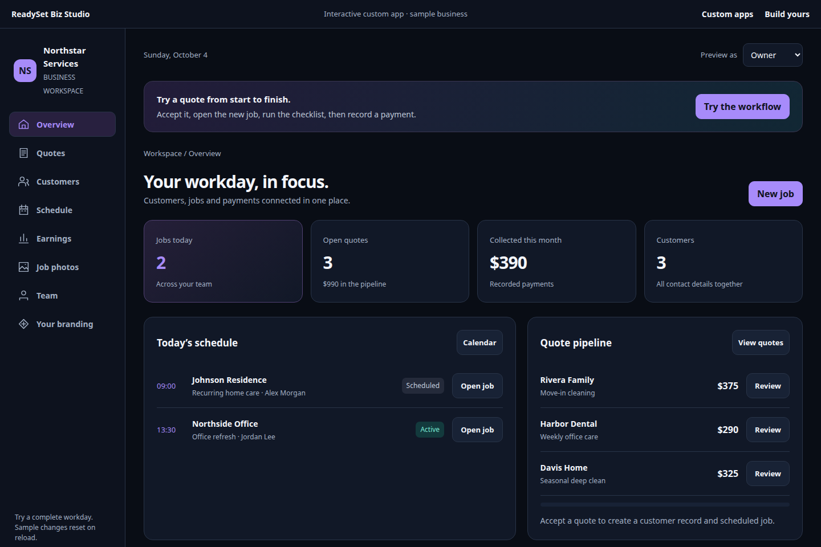Click the $325 quote amount
Screen dimensions: 821x547
[727, 473]
